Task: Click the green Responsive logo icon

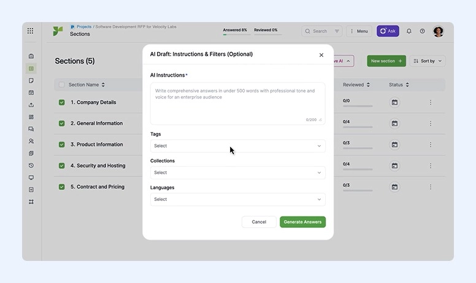Action: (x=58, y=31)
